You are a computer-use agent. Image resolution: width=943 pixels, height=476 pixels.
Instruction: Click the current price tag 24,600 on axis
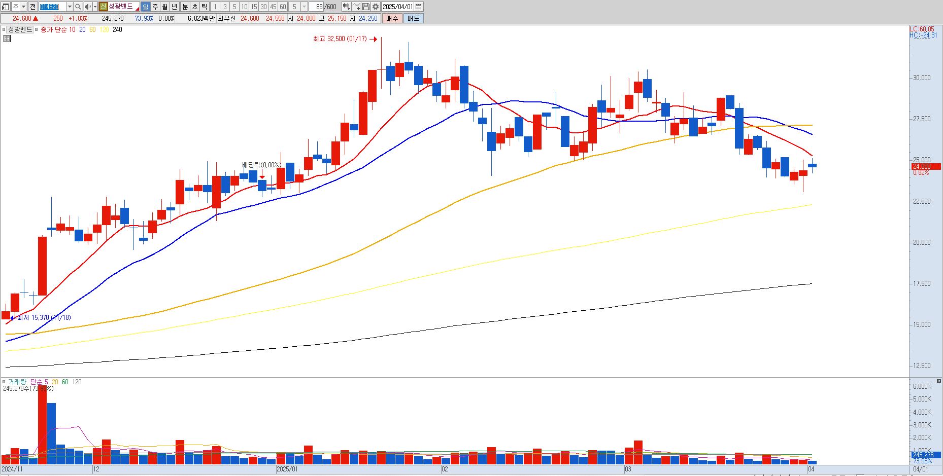pos(926,166)
